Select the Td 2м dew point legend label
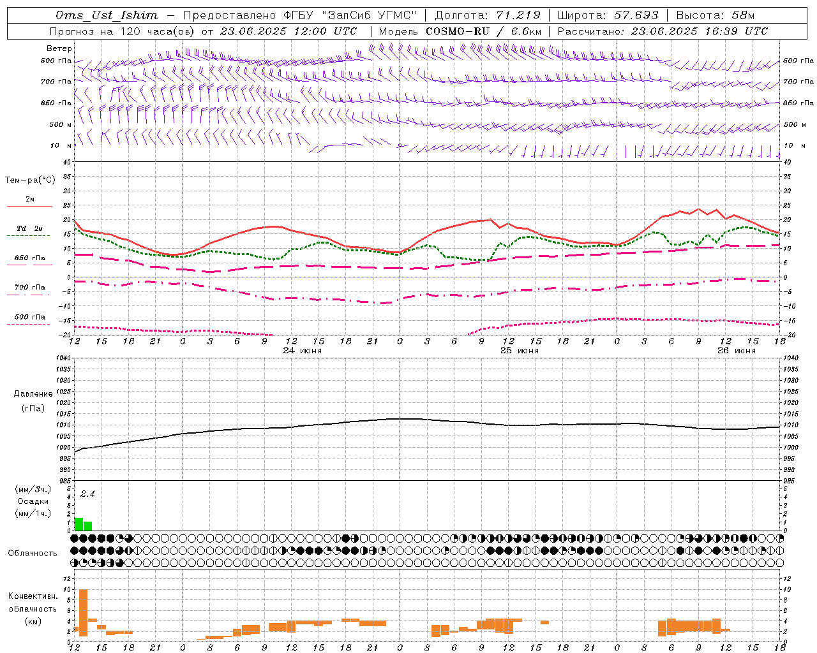The height and width of the screenshot is (653, 817). point(29,228)
